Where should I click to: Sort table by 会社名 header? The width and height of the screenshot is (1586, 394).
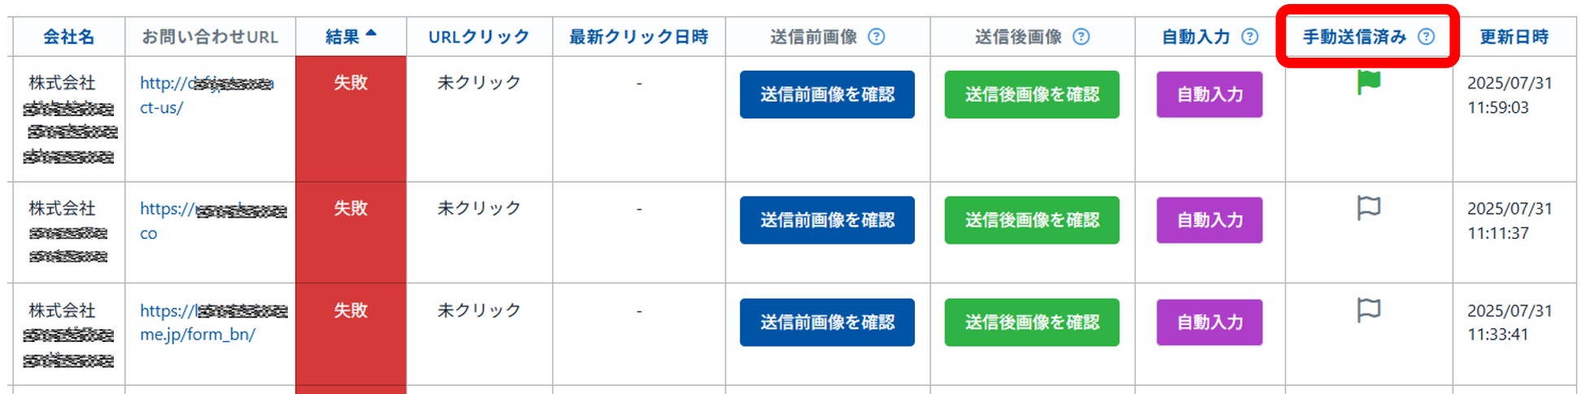point(68,37)
